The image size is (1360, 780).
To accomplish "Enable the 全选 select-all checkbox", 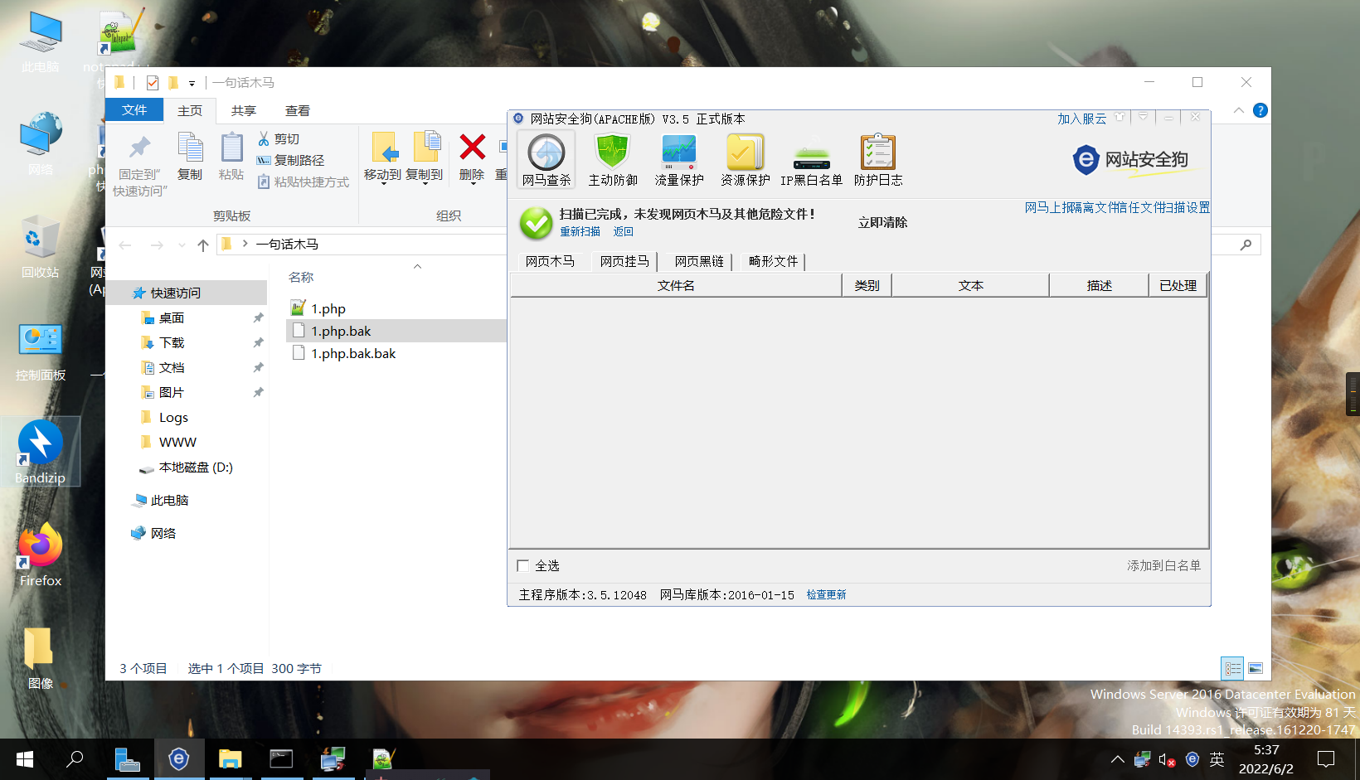I will (x=522, y=564).
